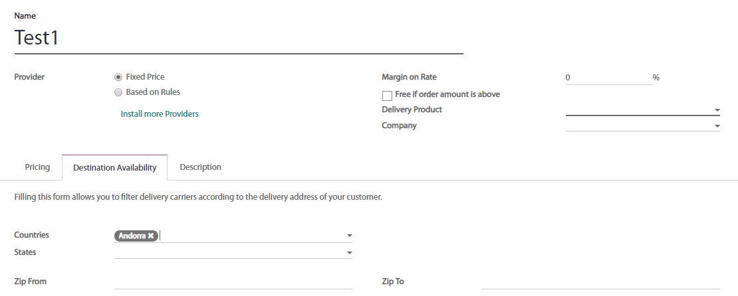Select the Based on Rules provider
Image resolution: width=738 pixels, height=296 pixels.
click(x=118, y=92)
